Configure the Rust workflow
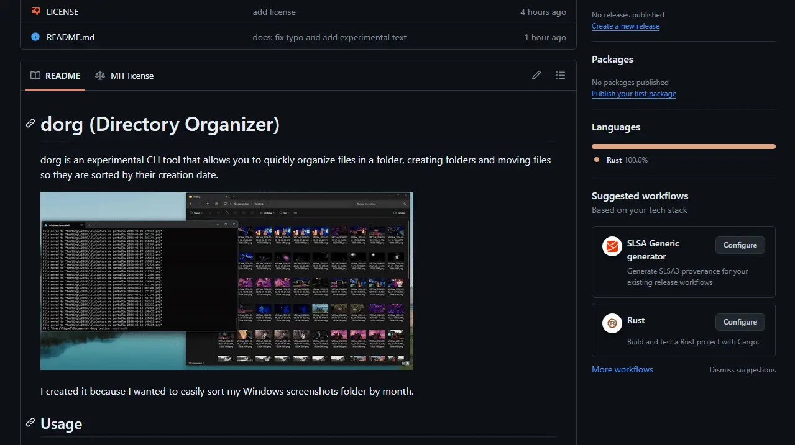This screenshot has width=795, height=445. click(x=740, y=322)
